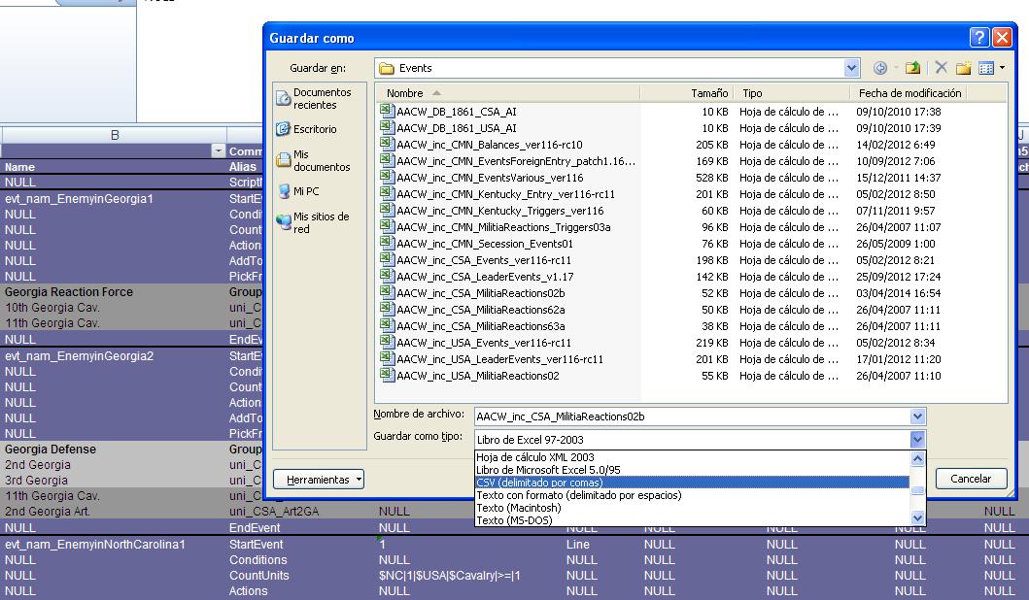Viewport: 1029px width, 600px height.
Task: Click the Back arrow in dialog toolbar
Action: 880,68
